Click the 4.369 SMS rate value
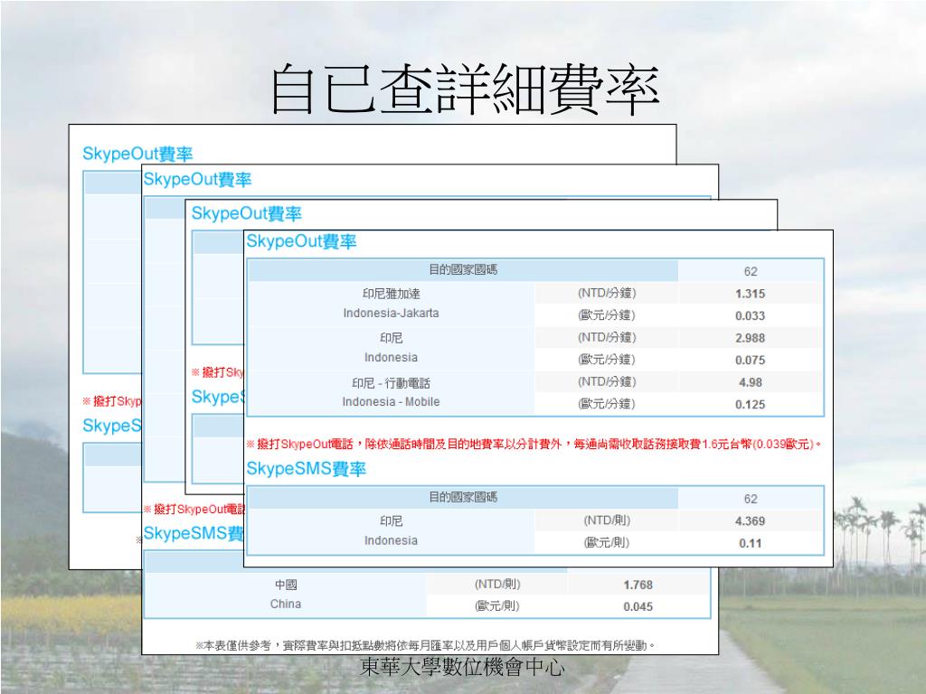Screen dimensions: 926x694 (x=750, y=521)
